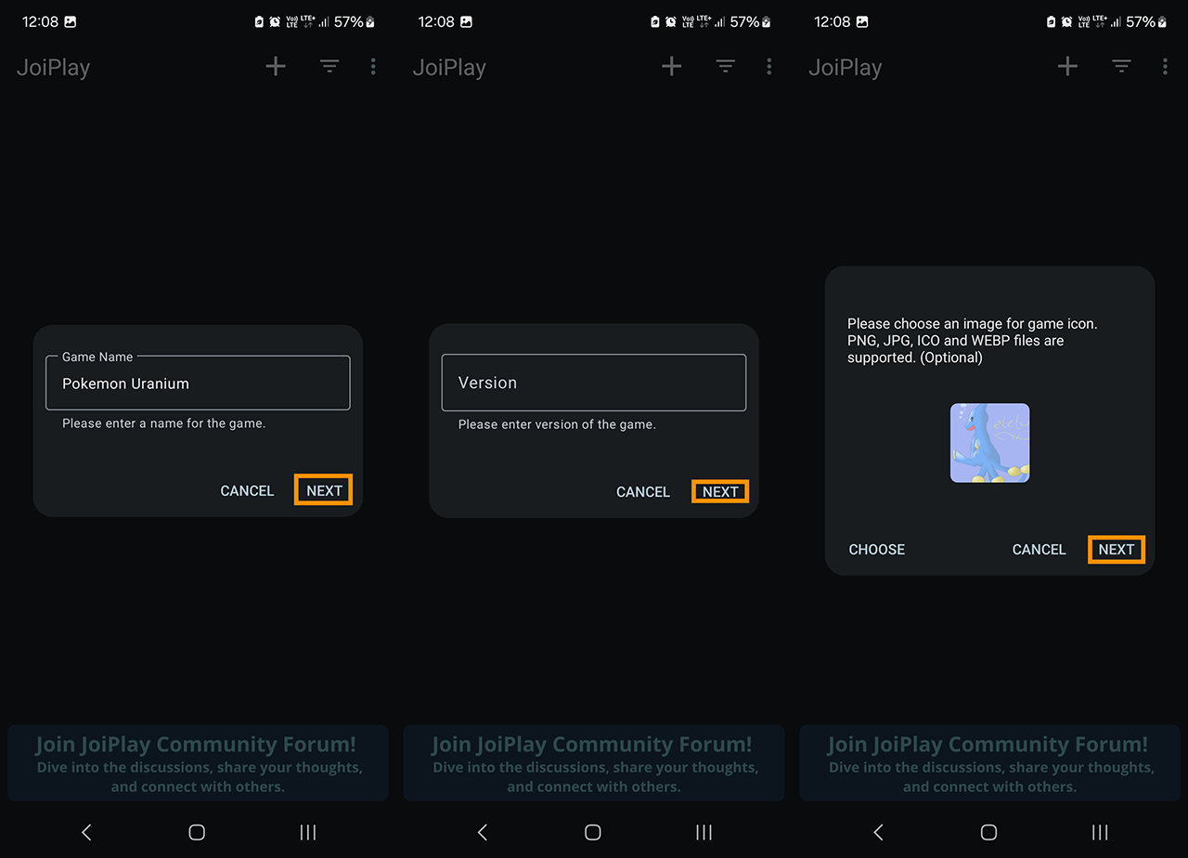Tap Android back arrow in right screen
Image resolution: width=1188 pixels, height=858 pixels.
[x=878, y=832]
